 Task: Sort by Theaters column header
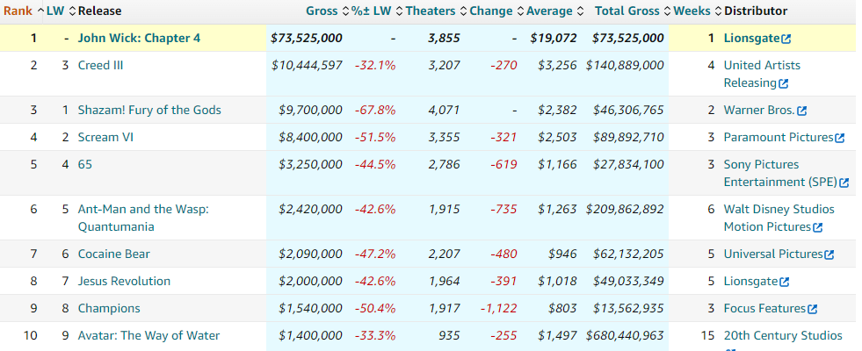click(431, 11)
